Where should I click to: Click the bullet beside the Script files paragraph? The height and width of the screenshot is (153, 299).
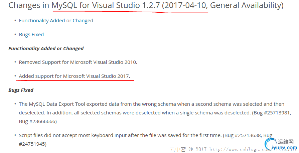15,136
